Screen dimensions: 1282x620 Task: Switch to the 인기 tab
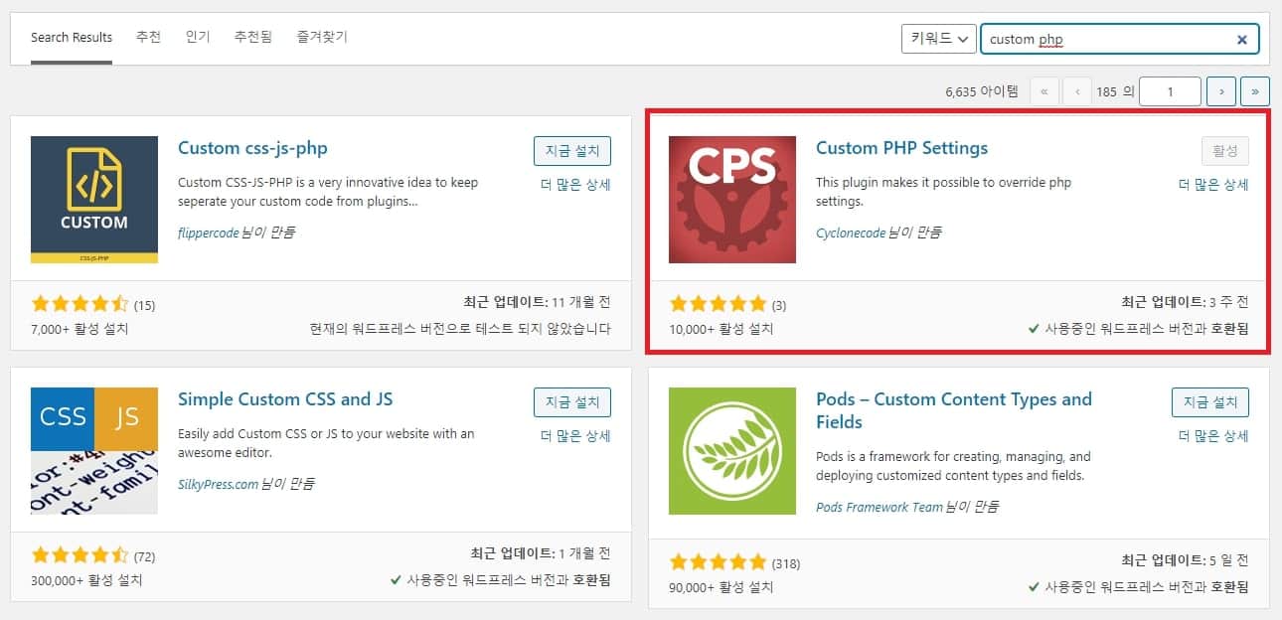coord(197,37)
